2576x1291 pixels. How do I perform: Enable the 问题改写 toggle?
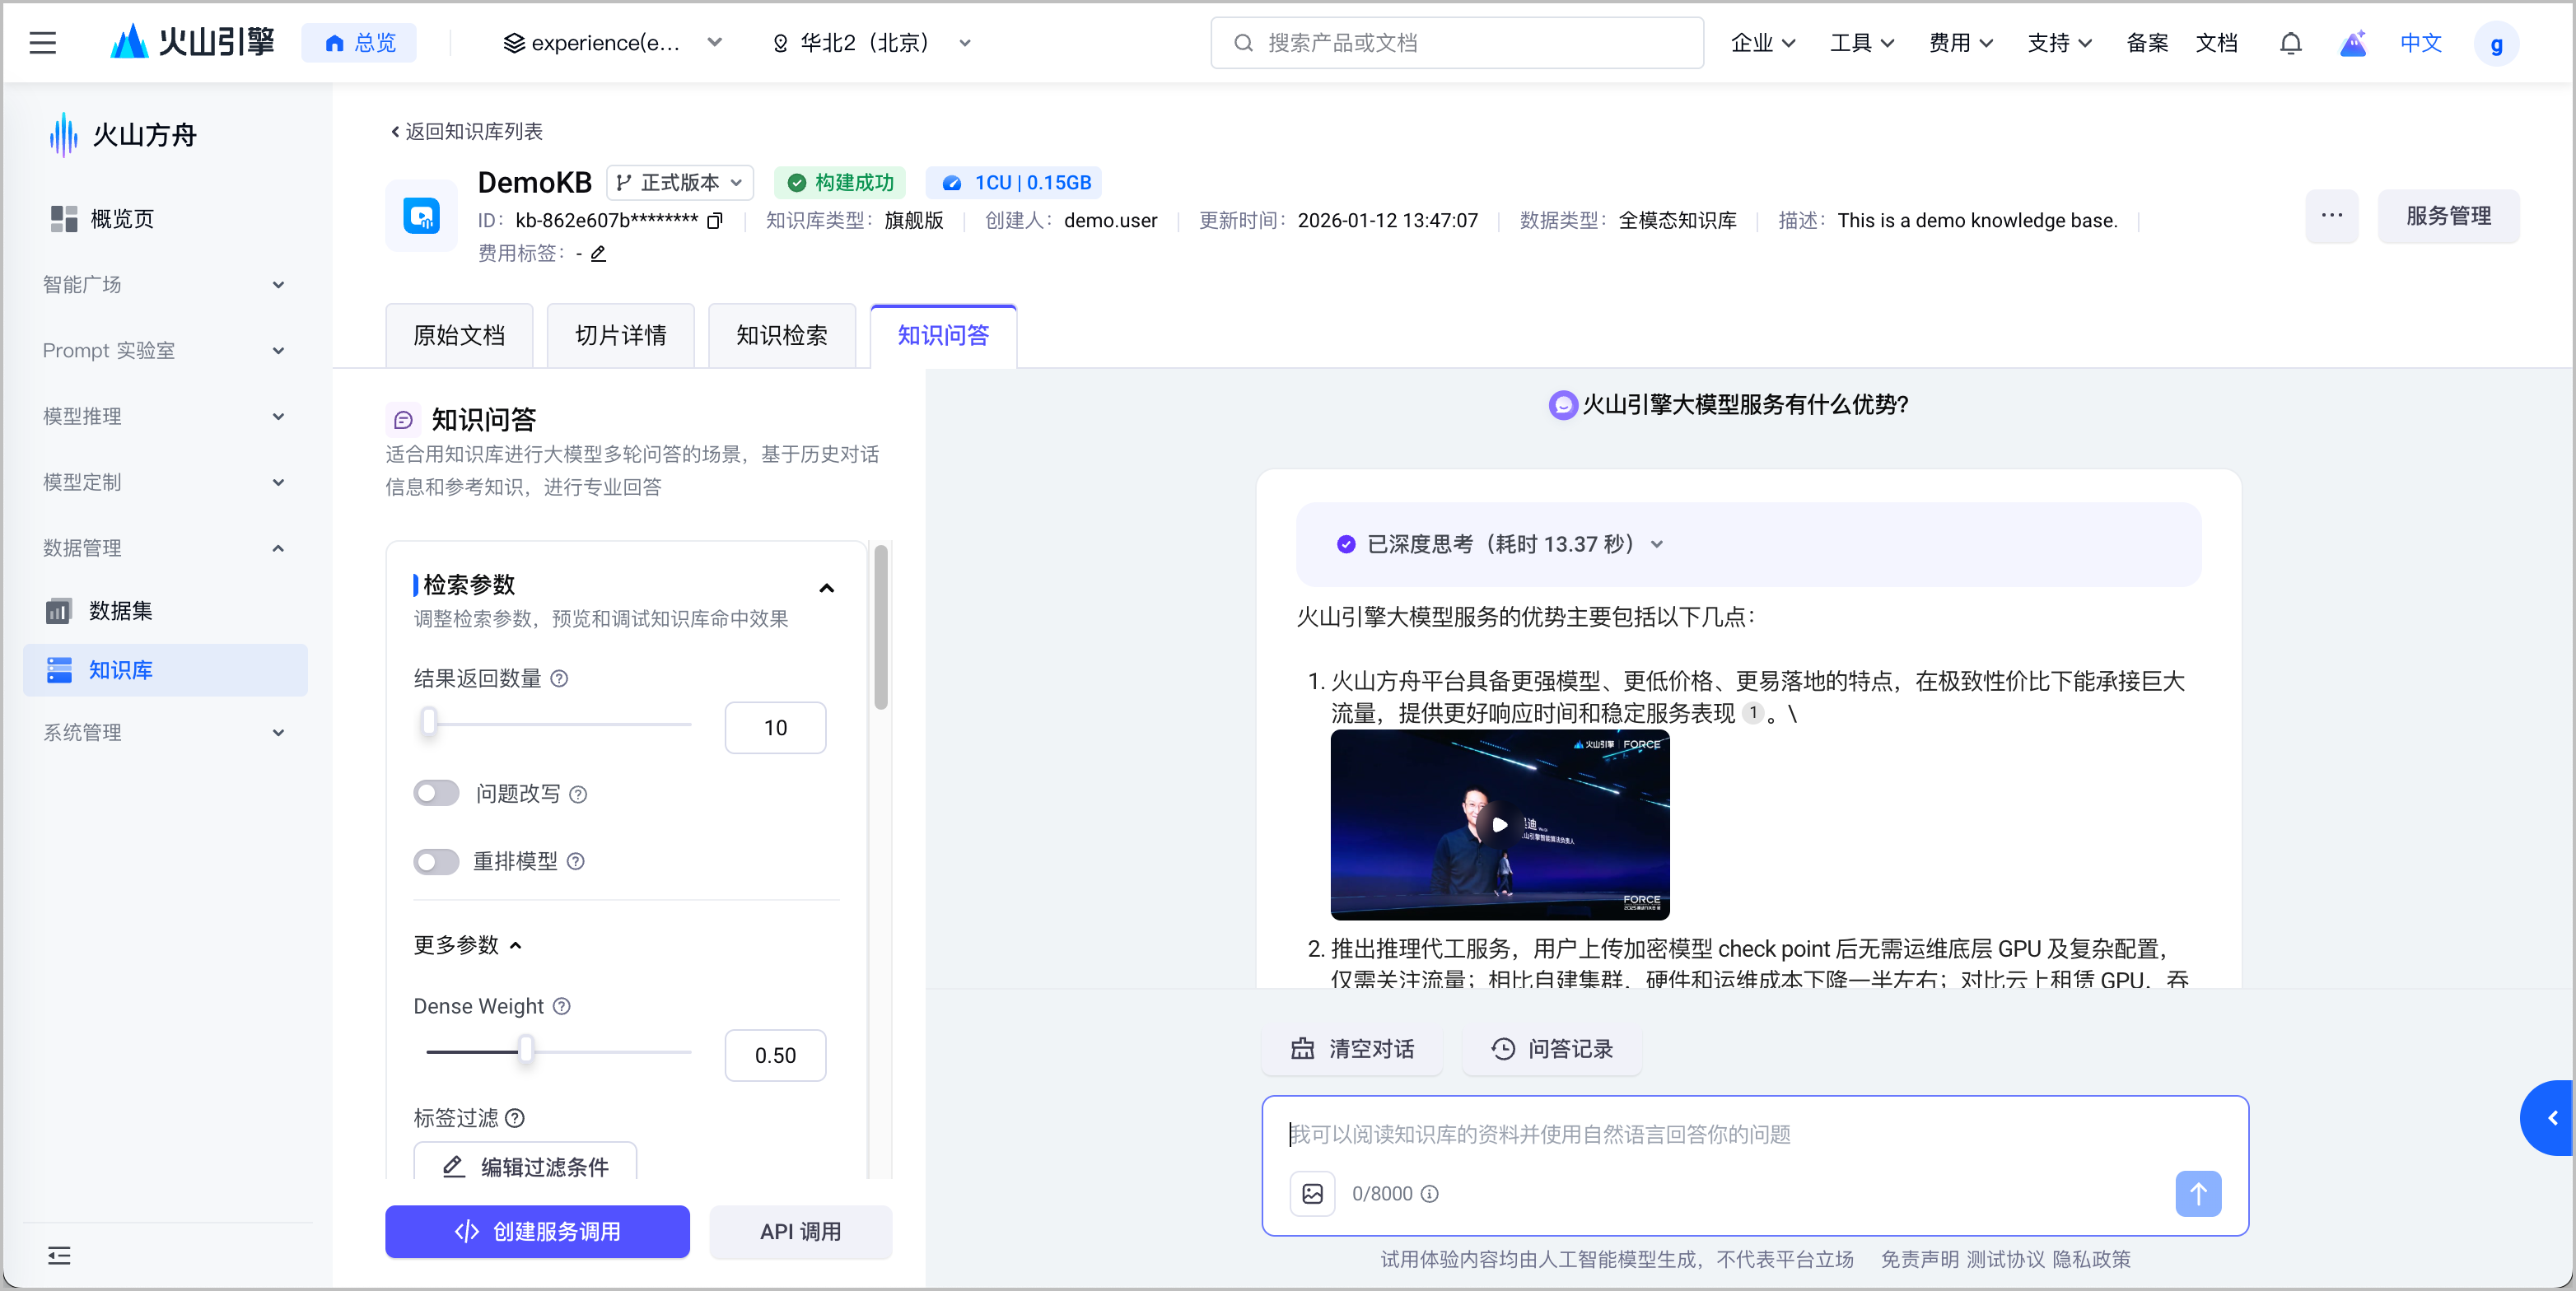[x=436, y=794]
